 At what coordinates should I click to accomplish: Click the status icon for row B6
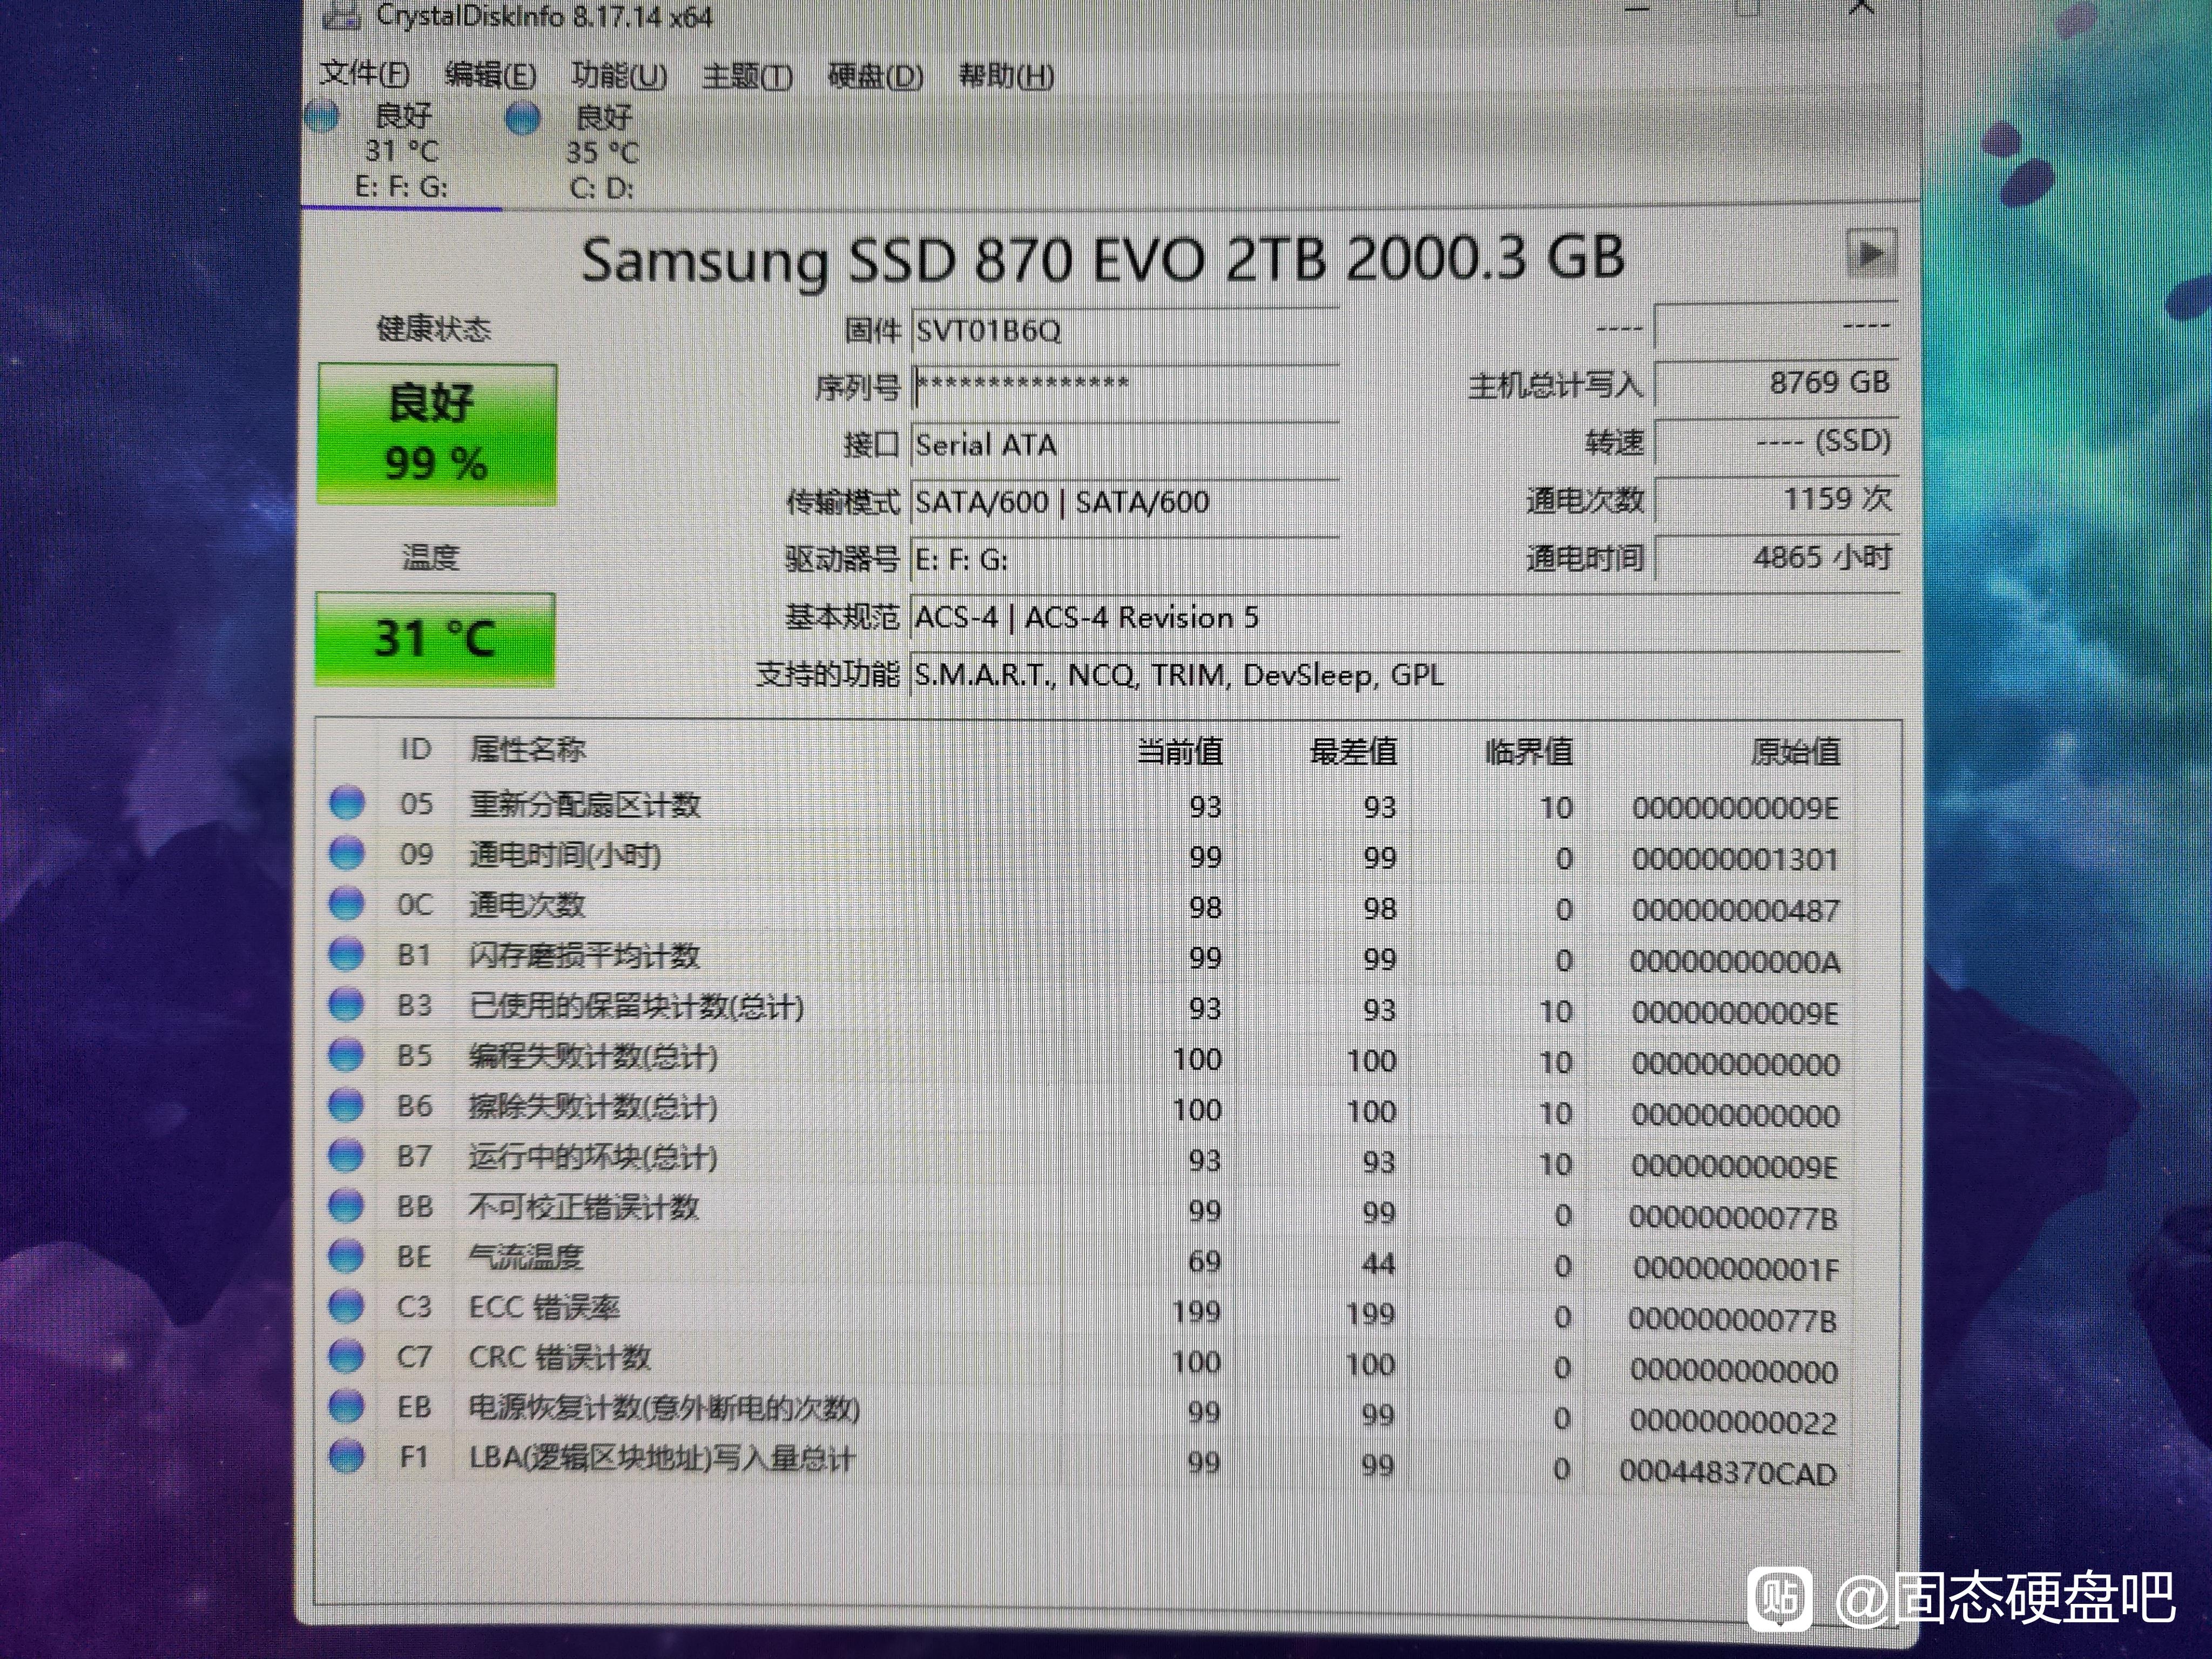point(347,1105)
